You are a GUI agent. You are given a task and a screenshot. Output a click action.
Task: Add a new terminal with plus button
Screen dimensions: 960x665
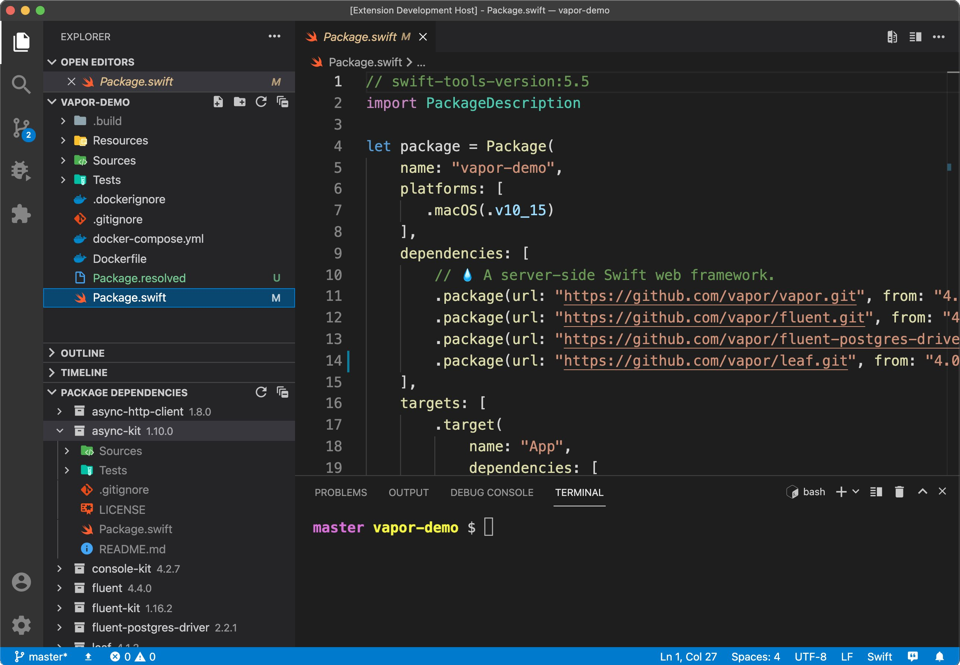(841, 492)
